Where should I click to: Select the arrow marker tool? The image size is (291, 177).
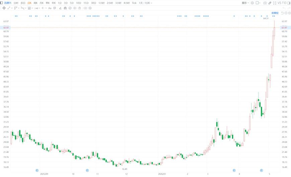click(43, 8)
